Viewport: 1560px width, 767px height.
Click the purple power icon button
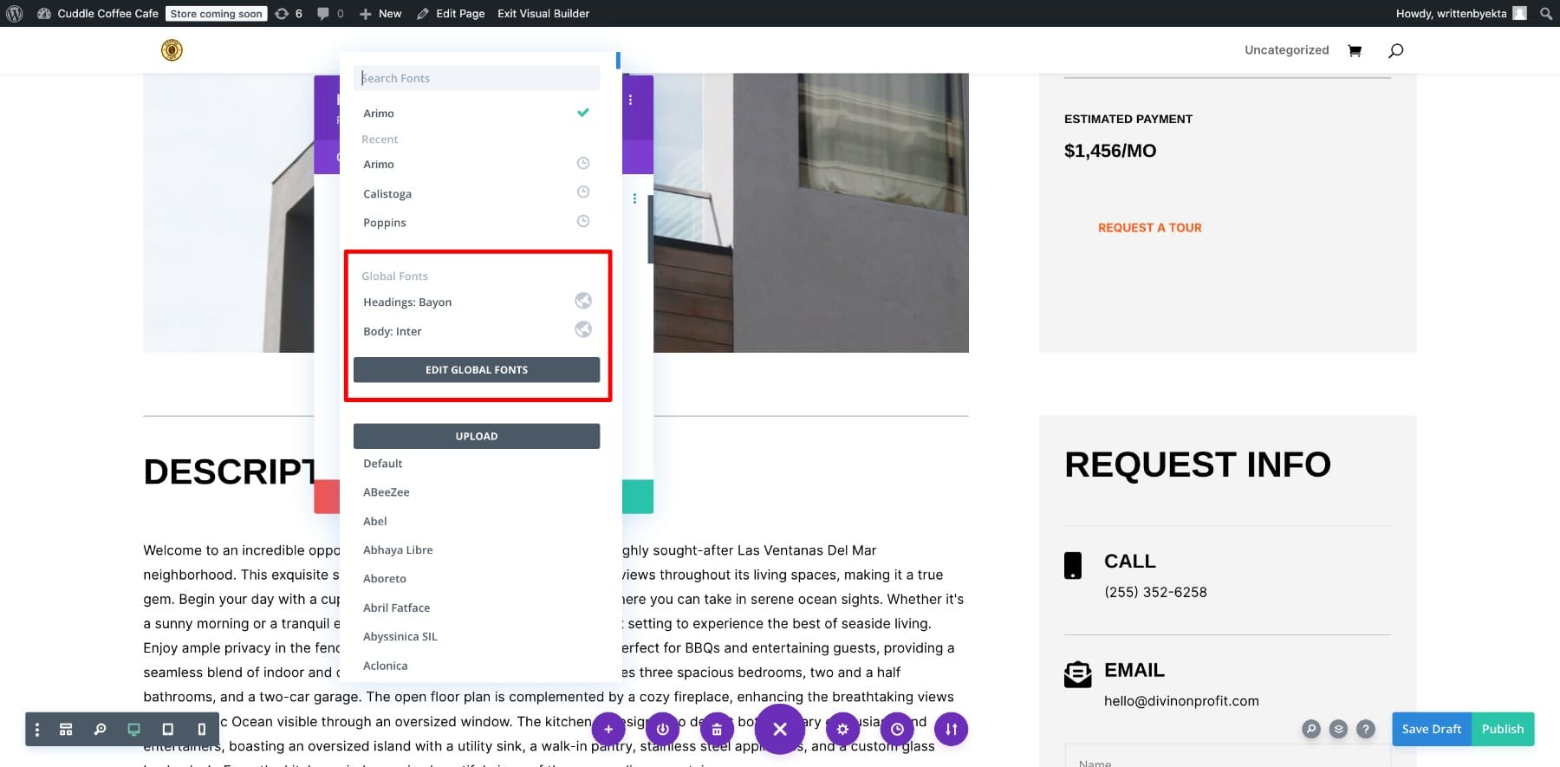[x=662, y=729]
